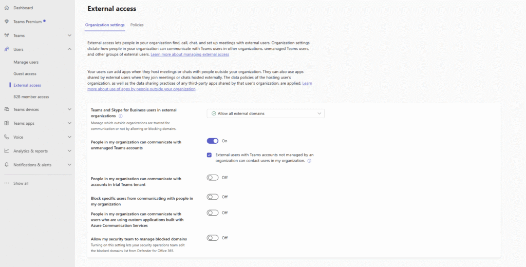Expand the Teams section chevron
Viewport: 526px width, 267px height.
[x=69, y=35]
